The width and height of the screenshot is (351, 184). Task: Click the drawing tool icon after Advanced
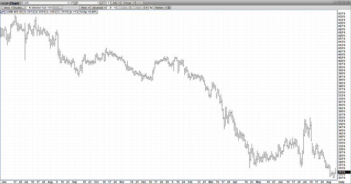[111, 8]
